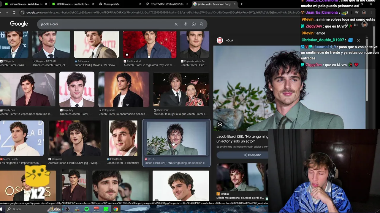Open Google Lens image search icon
380x213 pixels.
coord(194,24)
